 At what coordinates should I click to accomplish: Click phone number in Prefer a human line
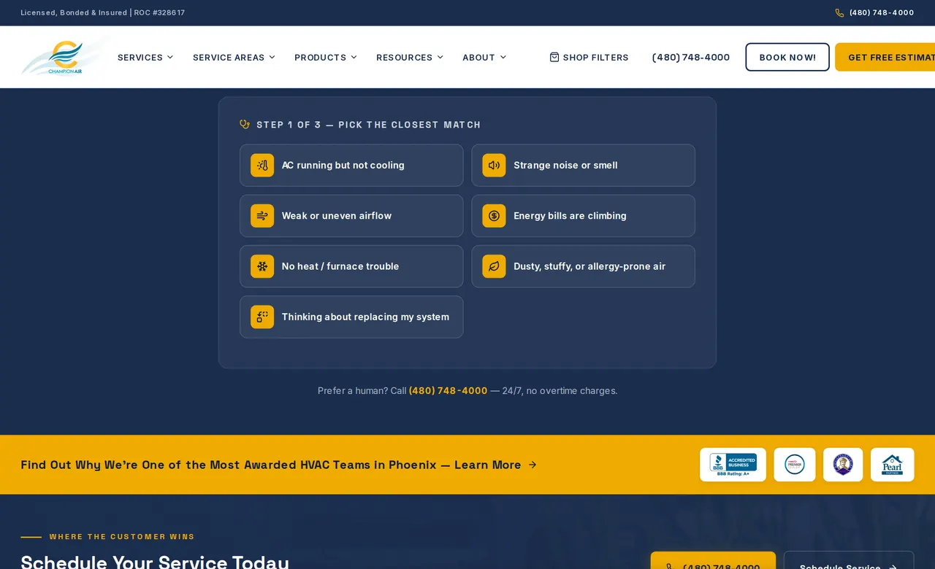[448, 391]
